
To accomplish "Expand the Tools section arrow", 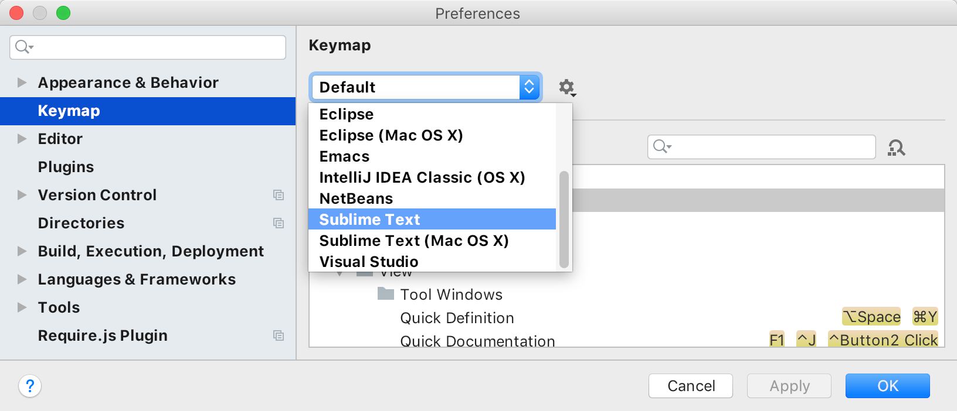I will (x=22, y=307).
